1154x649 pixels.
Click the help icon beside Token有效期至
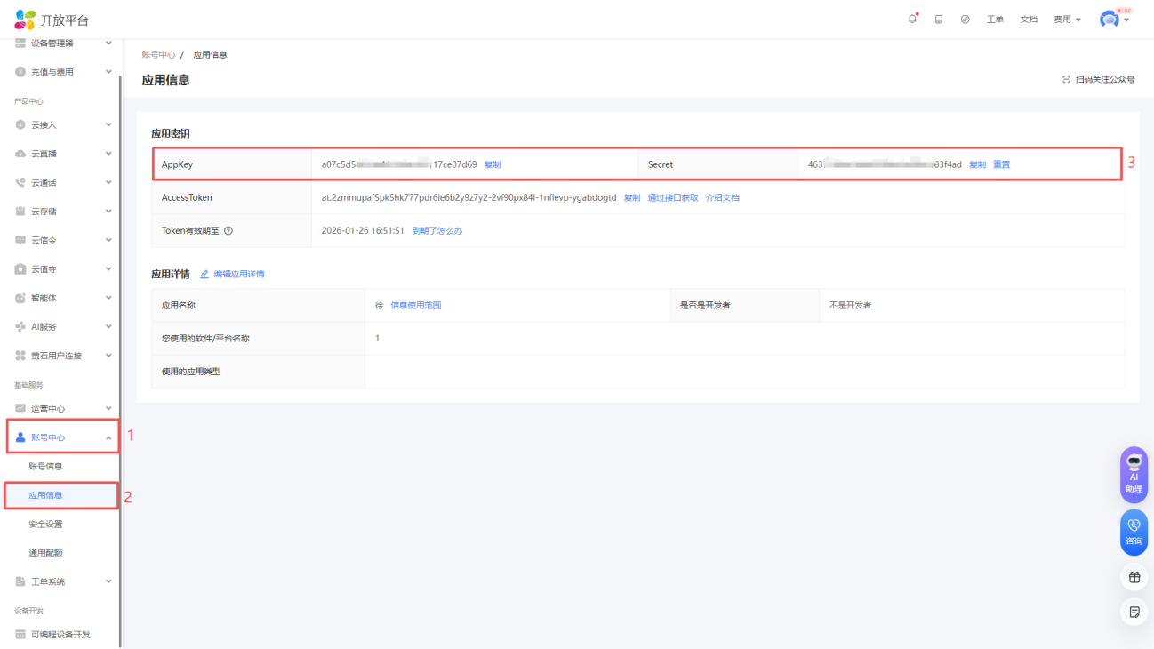(x=228, y=231)
